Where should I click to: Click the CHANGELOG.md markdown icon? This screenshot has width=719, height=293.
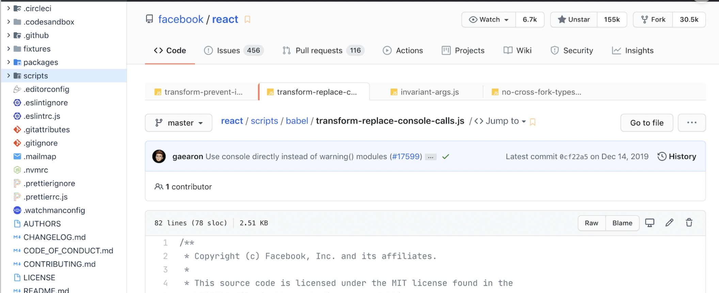17,237
